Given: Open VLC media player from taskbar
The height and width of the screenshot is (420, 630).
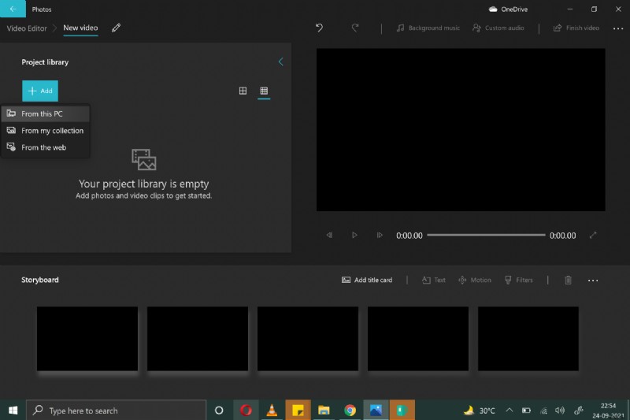Looking at the screenshot, I should click(x=272, y=411).
